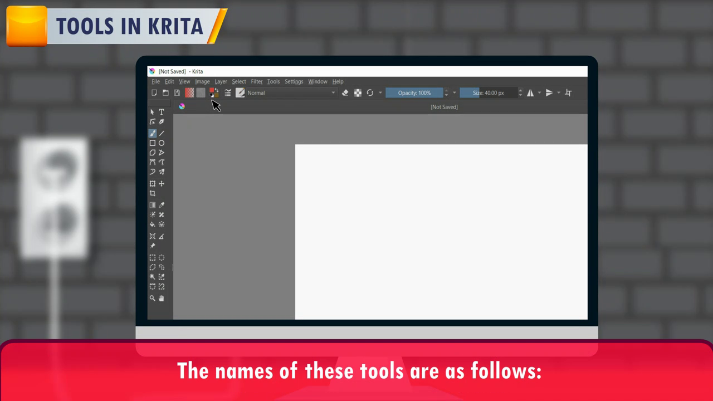Select the Rectangle tool
The height and width of the screenshot is (401, 713).
click(x=152, y=143)
